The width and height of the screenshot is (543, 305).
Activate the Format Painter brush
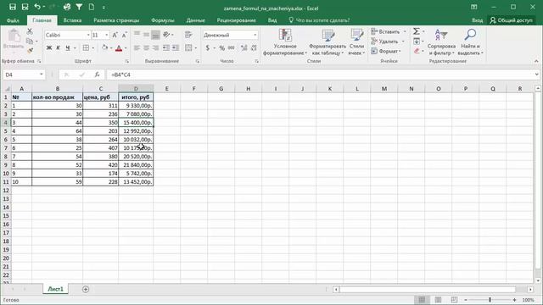coord(31,51)
